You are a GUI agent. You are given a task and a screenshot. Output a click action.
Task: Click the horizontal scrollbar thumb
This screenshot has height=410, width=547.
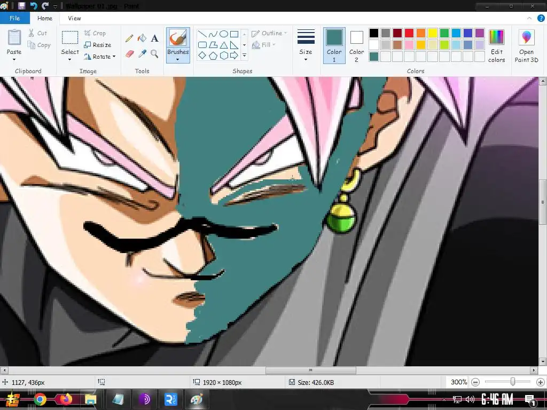pyautogui.click(x=310, y=370)
